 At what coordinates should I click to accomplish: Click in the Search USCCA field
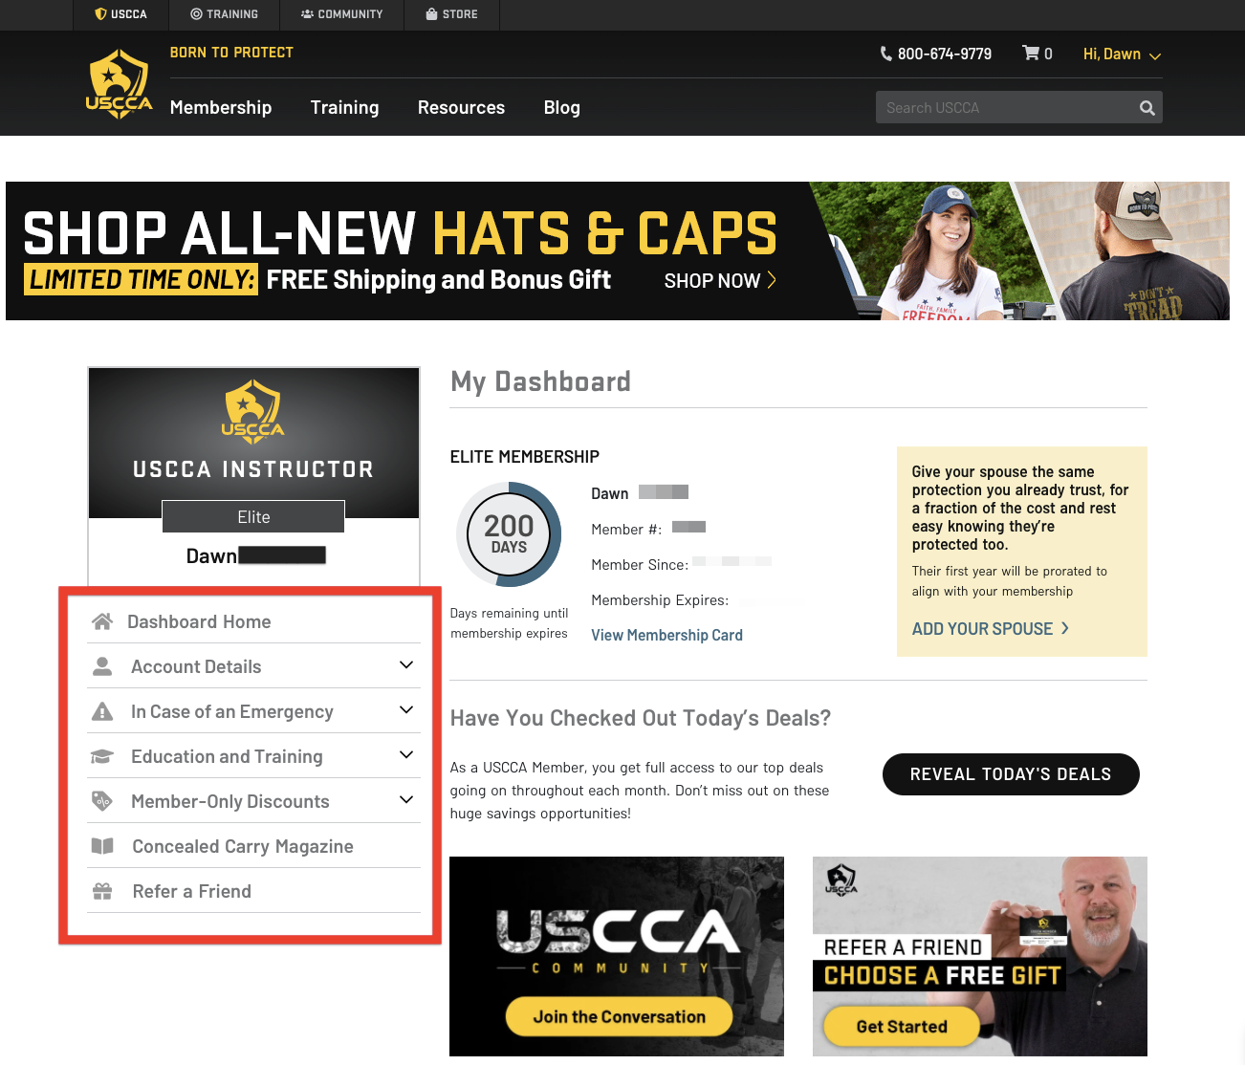pyautogui.click(x=1004, y=108)
